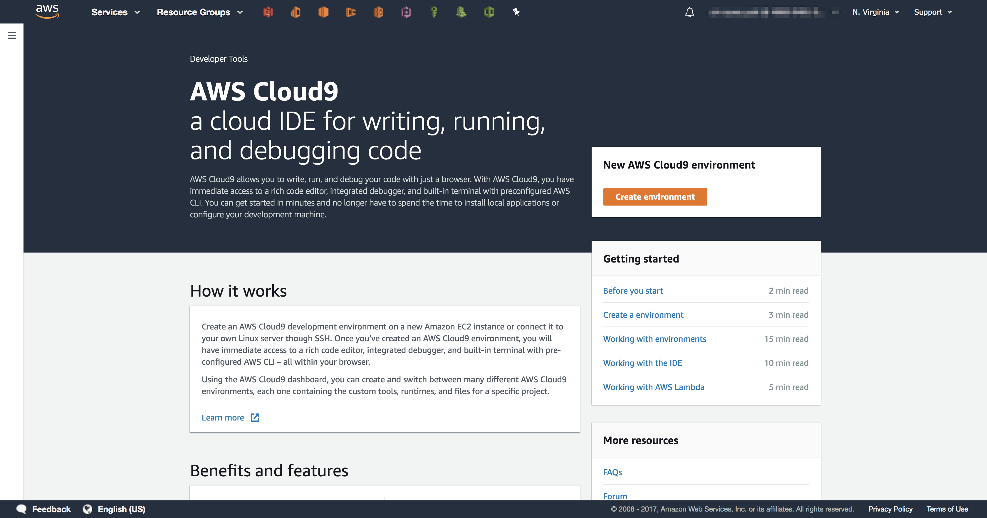987x518 pixels.
Task: Open the FAQs link under More resources
Action: tap(612, 472)
